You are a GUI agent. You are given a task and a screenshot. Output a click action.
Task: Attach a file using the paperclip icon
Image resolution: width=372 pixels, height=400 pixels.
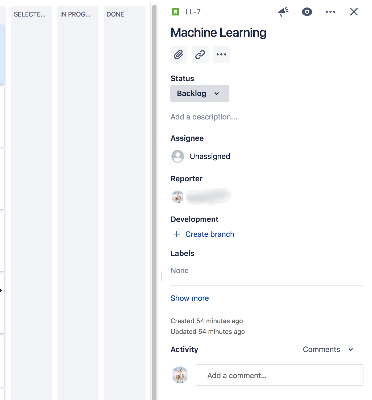(179, 54)
